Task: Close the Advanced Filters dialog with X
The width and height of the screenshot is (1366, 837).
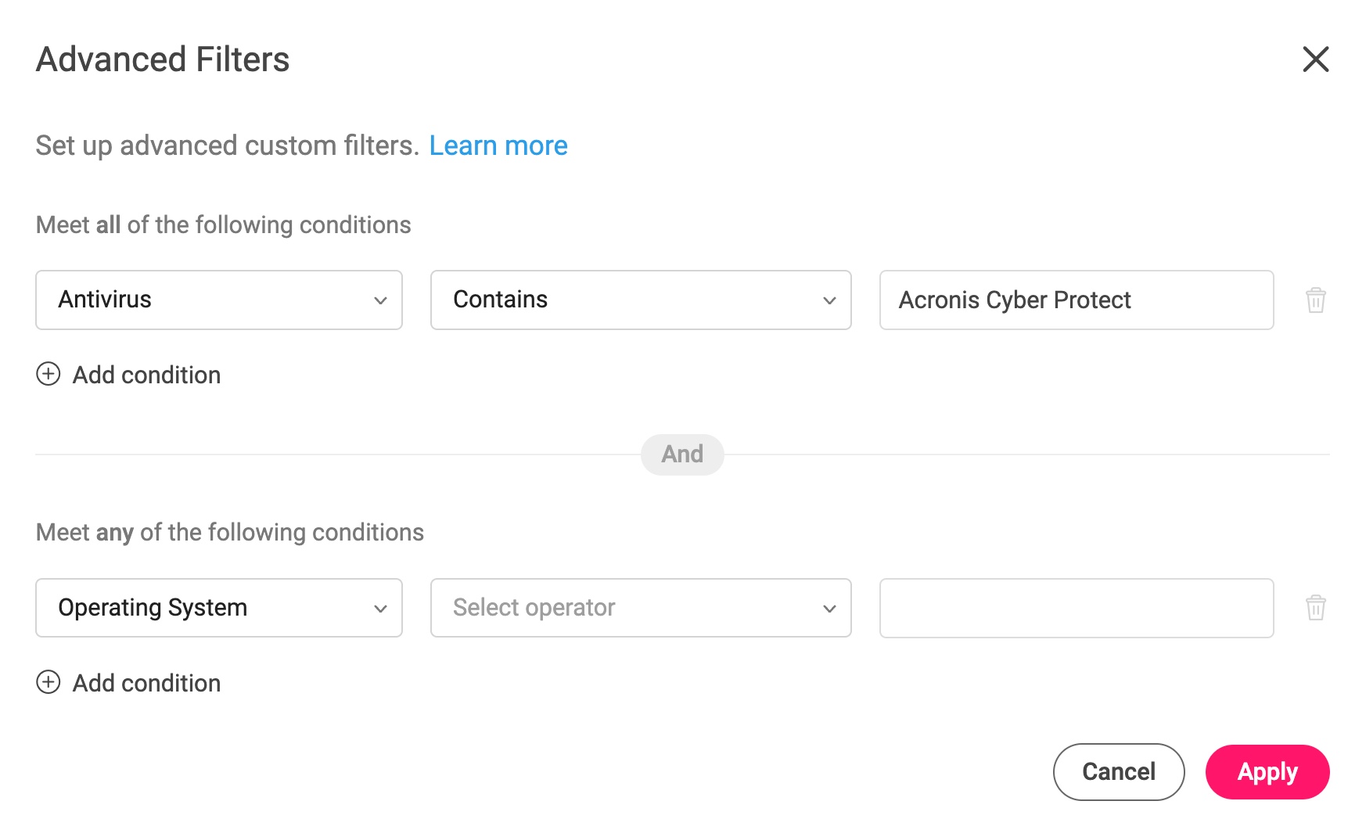Action: (x=1315, y=59)
